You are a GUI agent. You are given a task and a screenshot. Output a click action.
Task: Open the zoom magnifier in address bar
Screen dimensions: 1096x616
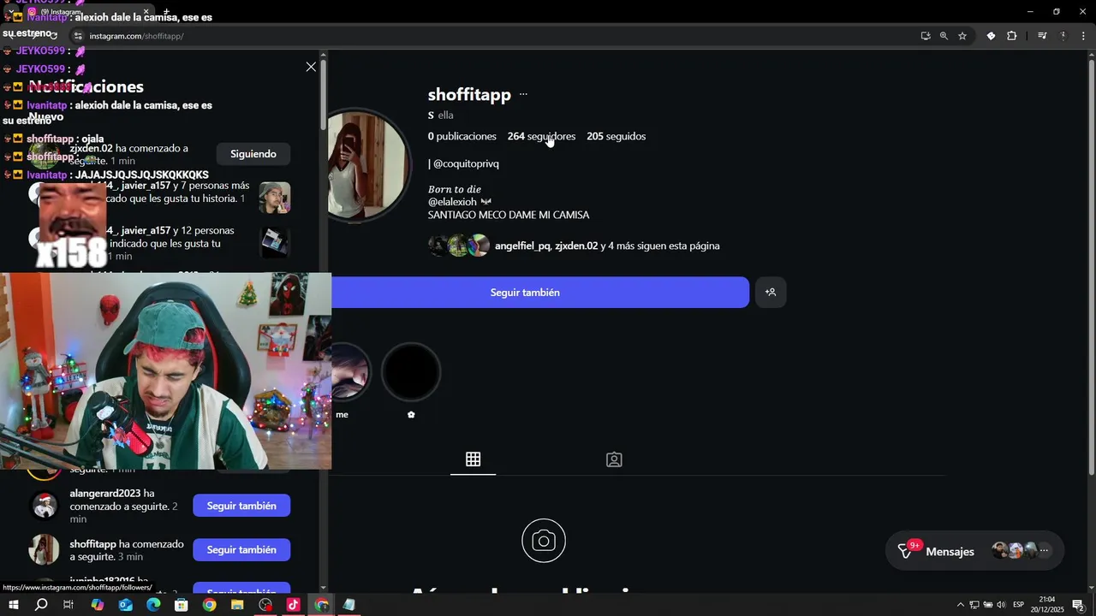click(x=944, y=36)
